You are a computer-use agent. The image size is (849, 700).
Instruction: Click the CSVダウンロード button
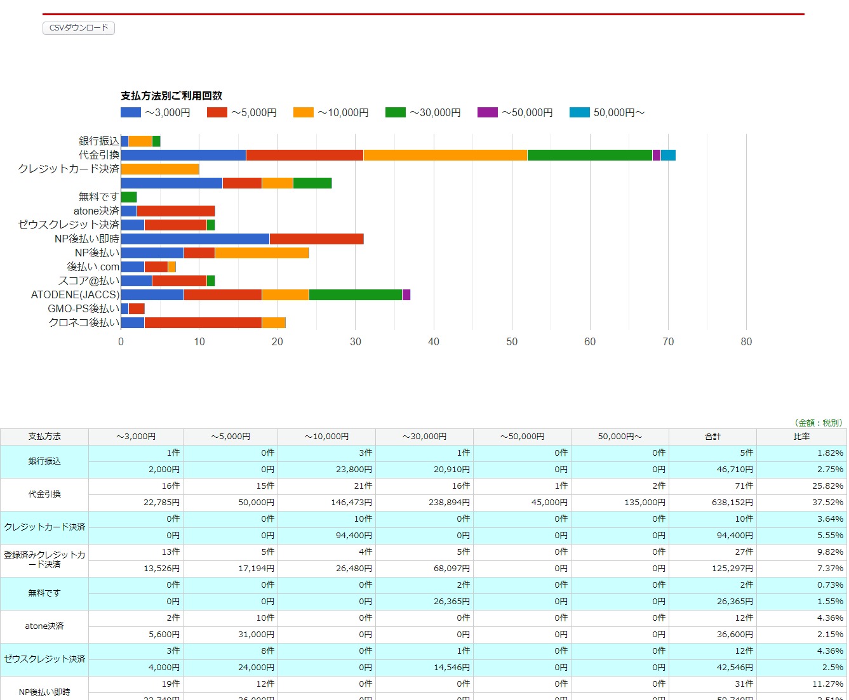[79, 28]
